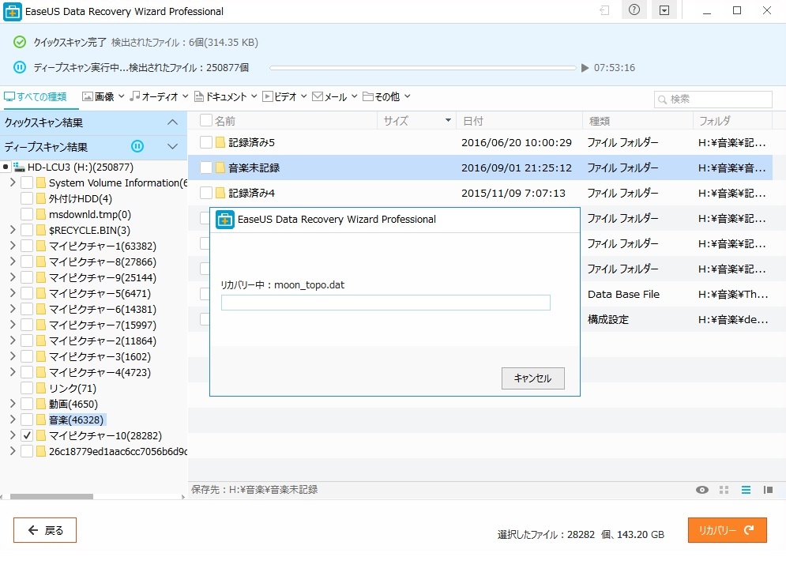Expand マイピクチャー10 tree node
The height and width of the screenshot is (572, 786).
[13, 435]
